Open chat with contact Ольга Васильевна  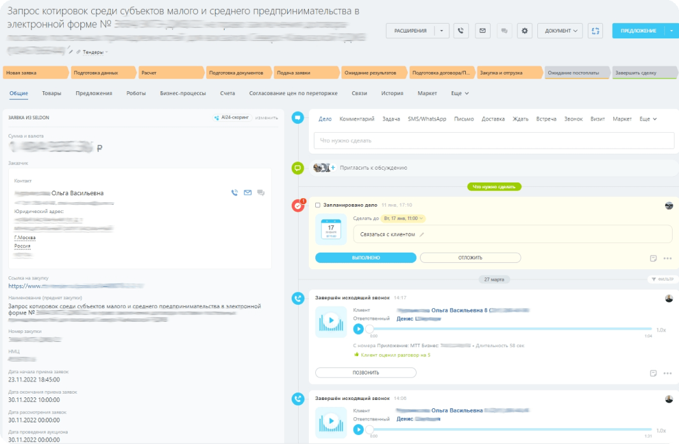coord(260,193)
